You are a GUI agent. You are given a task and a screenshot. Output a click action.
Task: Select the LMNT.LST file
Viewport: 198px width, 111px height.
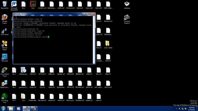pyautogui.click(x=61, y=5)
